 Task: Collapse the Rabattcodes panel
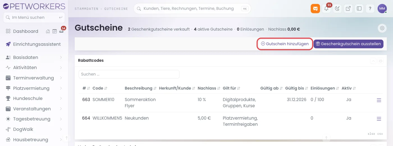click(373, 61)
